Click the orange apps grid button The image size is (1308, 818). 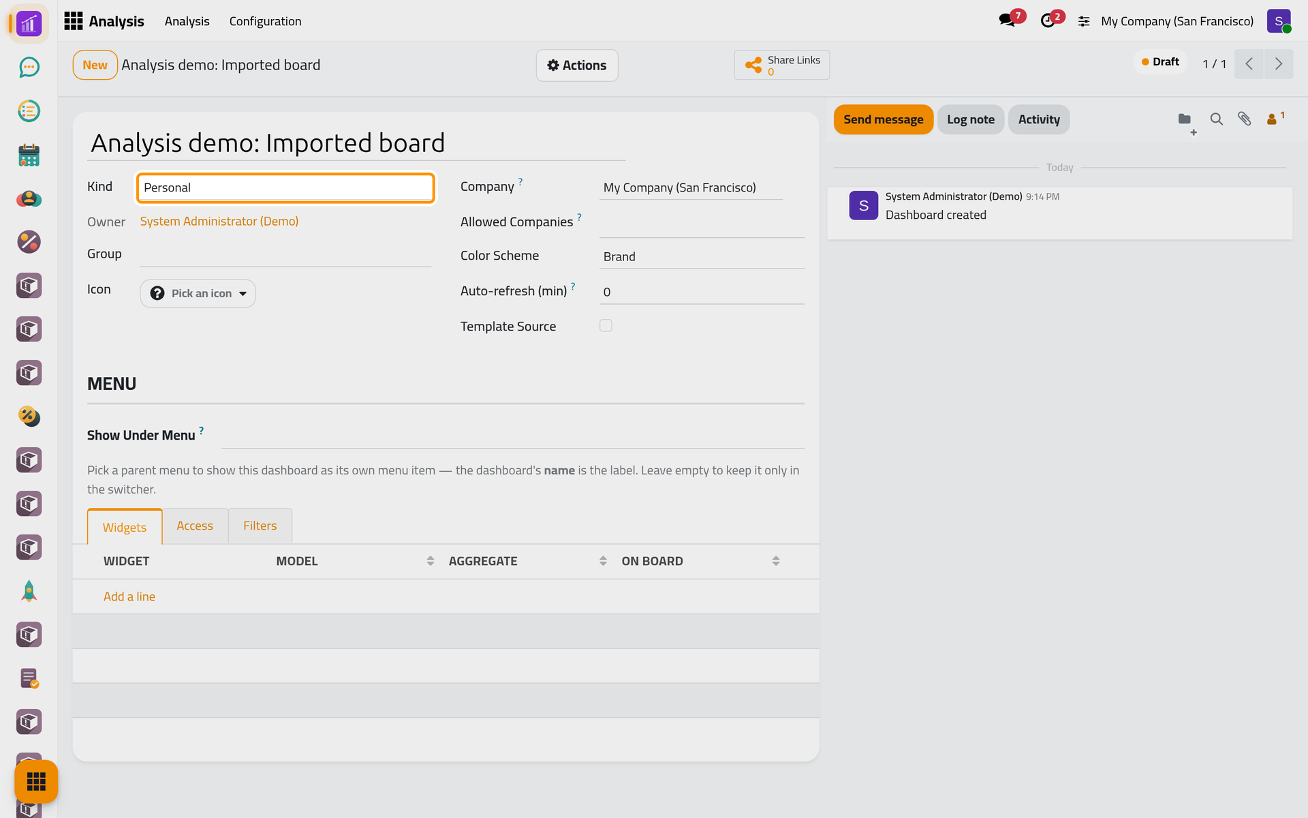pyautogui.click(x=36, y=781)
